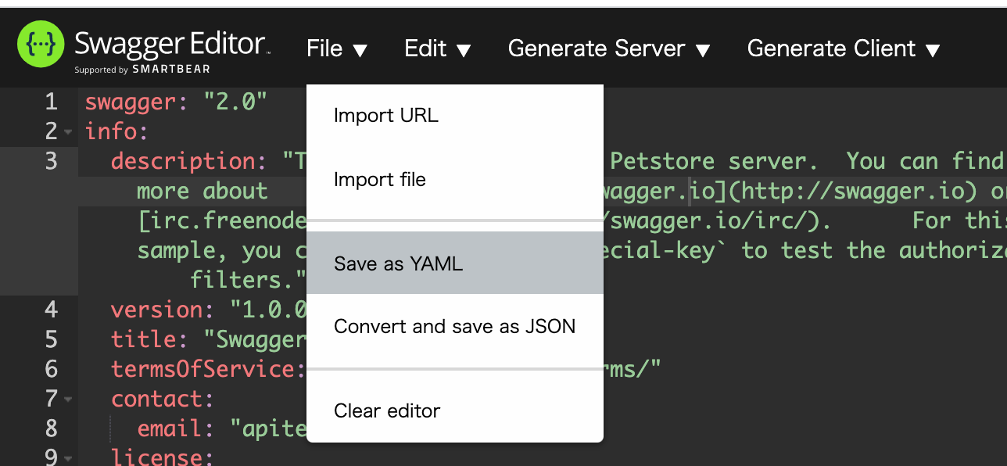
Task: Collapse the contact block fold arrow on line 7
Action: [68, 400]
